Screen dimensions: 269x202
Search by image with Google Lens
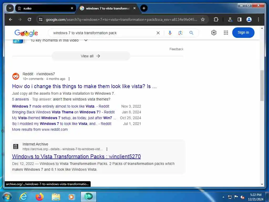[180, 33]
